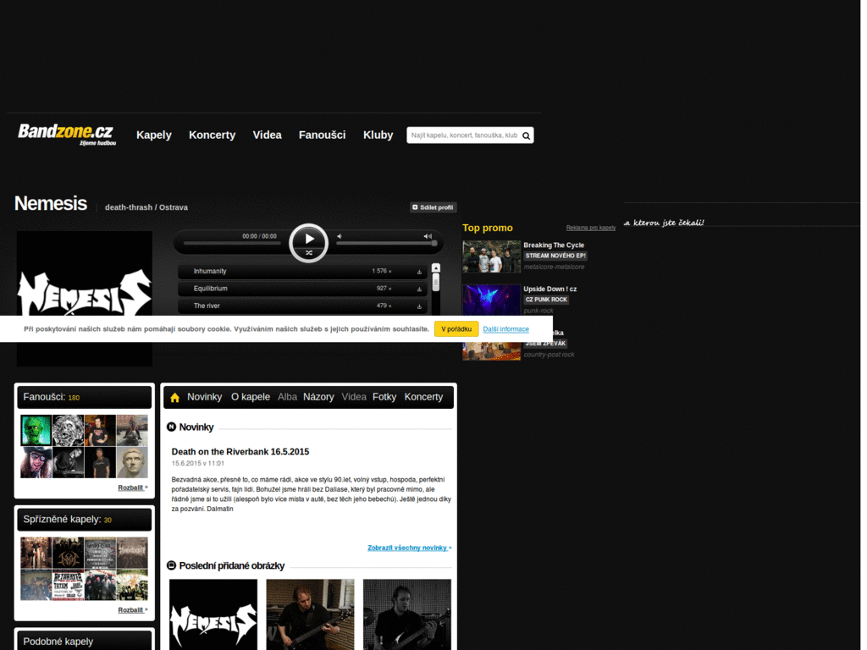The height and width of the screenshot is (650, 867).
Task: Focus the band search input field
Action: 463,135
